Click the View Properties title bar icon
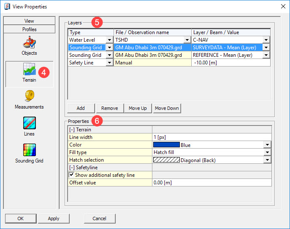Viewport: 290px width, 229px height. (x=6, y=6)
